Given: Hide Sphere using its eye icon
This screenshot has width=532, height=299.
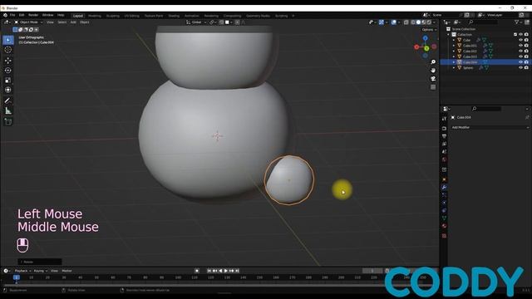Looking at the screenshot, I should point(520,67).
